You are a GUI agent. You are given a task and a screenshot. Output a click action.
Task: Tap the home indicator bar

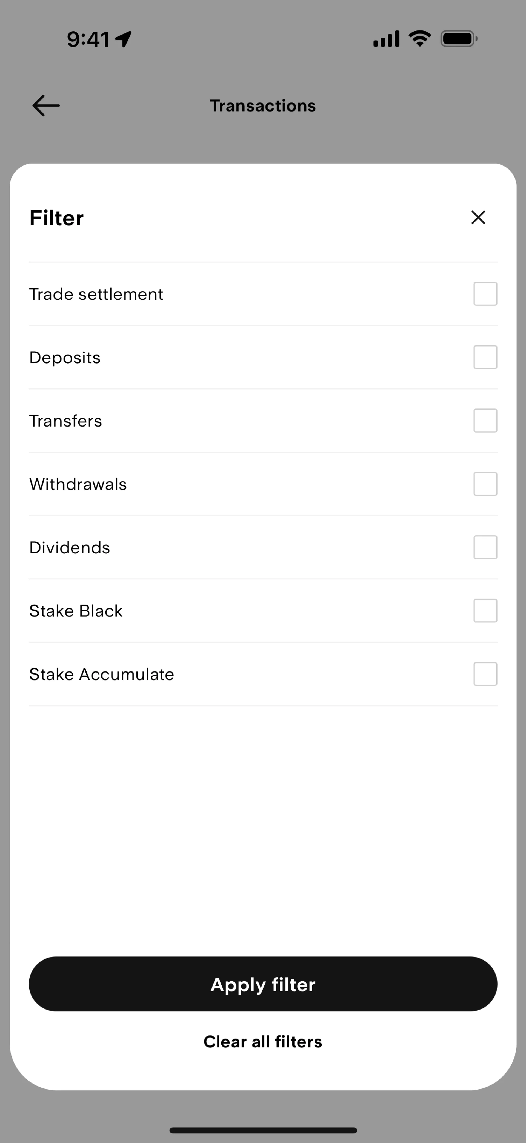click(x=263, y=1130)
